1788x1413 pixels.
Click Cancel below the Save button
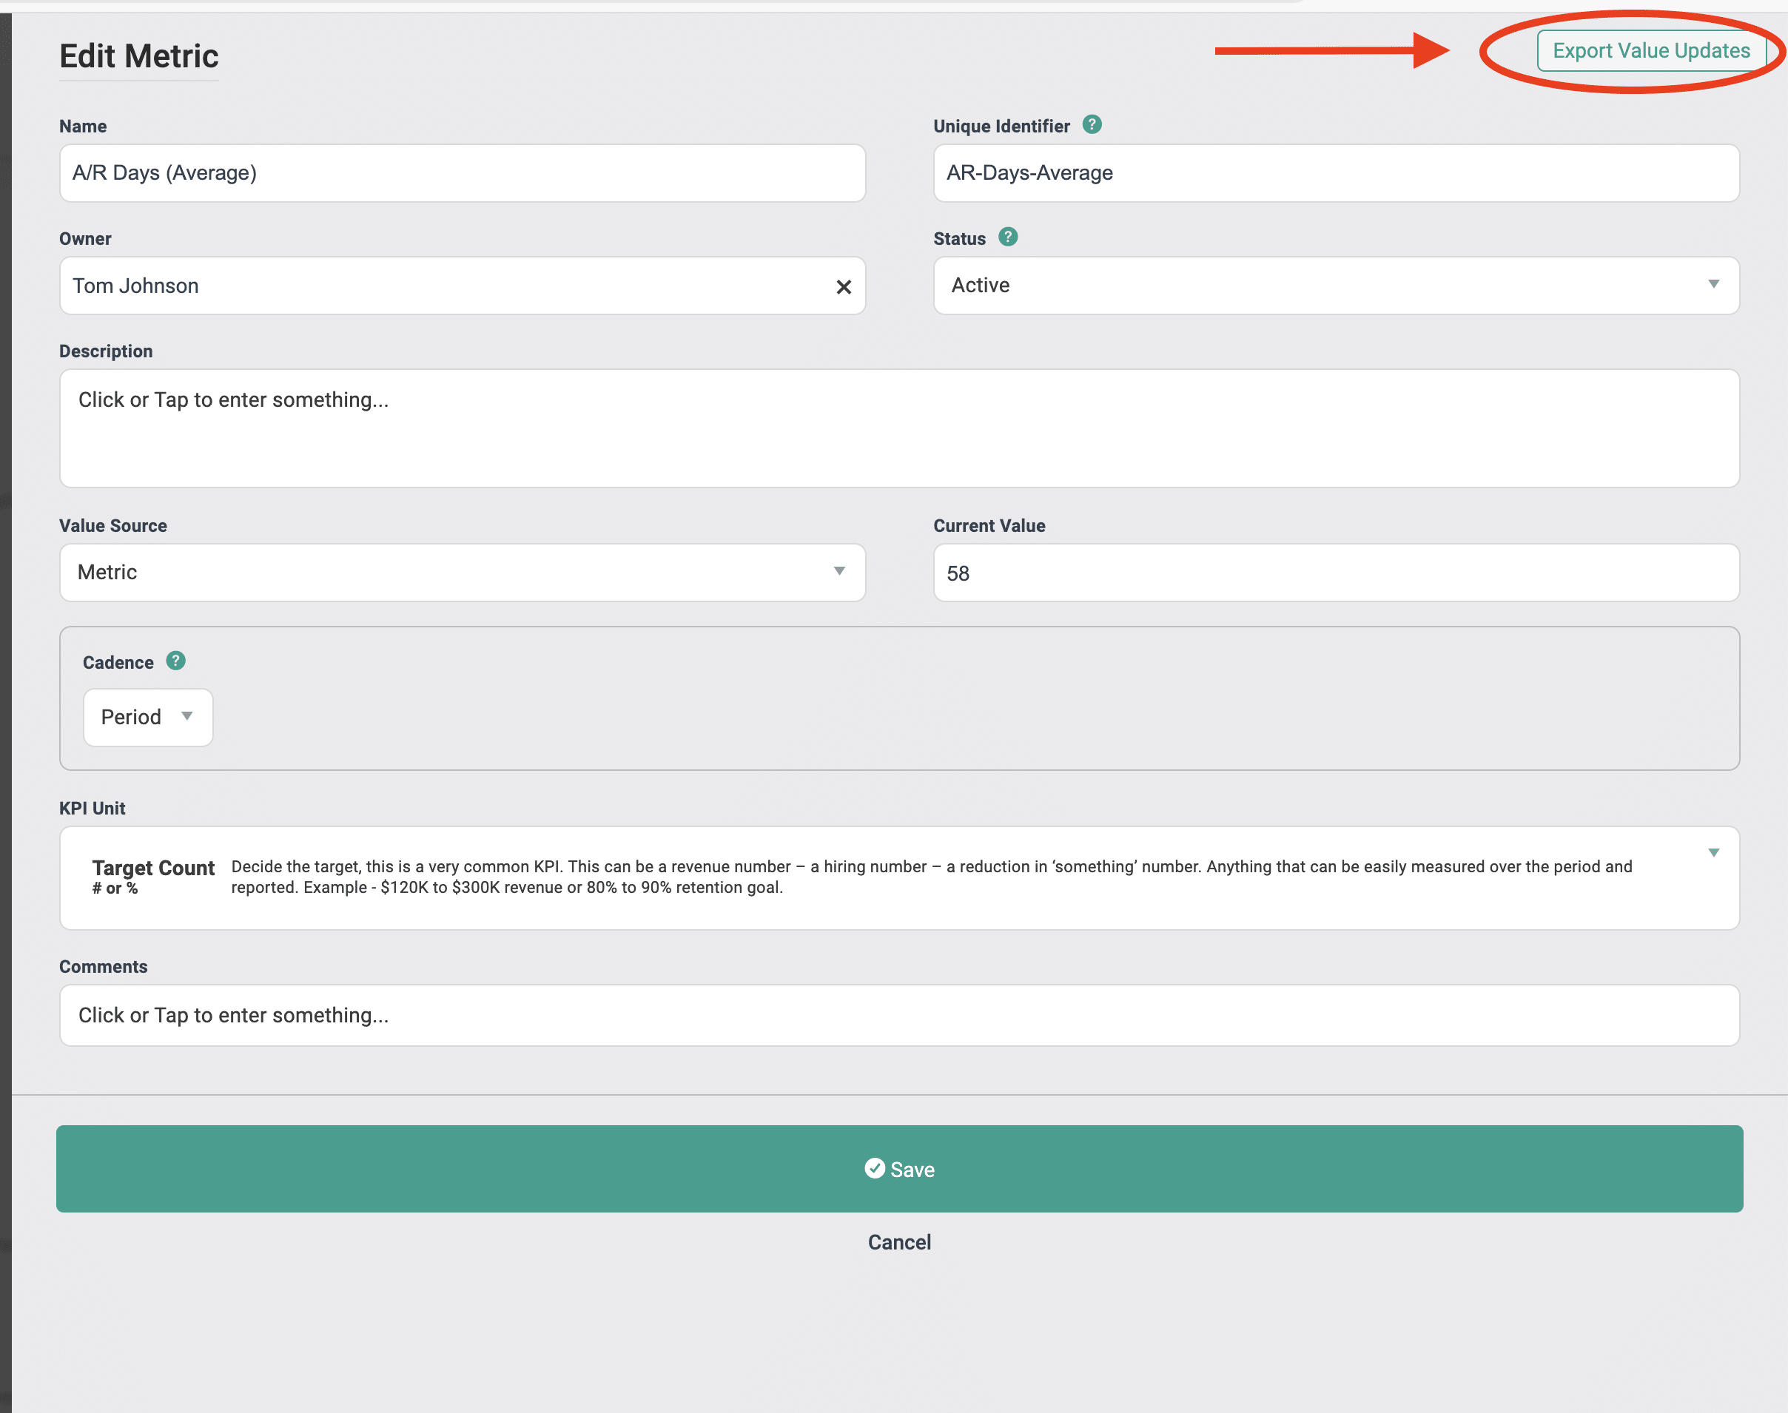pyautogui.click(x=899, y=1242)
